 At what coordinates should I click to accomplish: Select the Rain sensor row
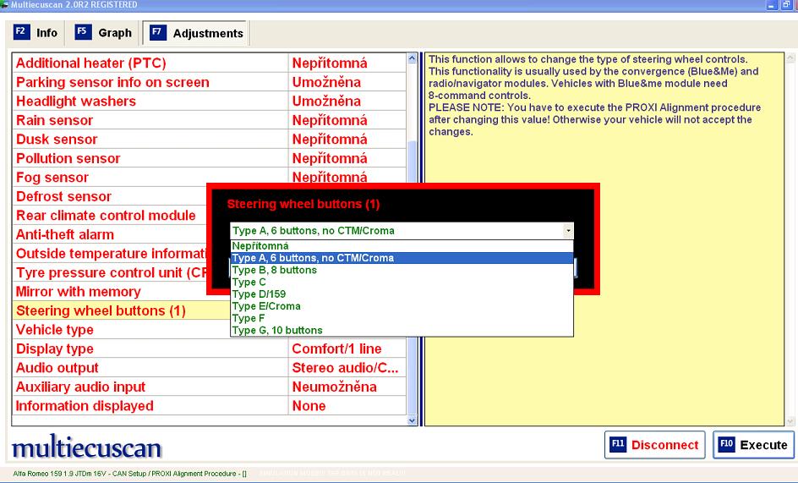tap(209, 120)
